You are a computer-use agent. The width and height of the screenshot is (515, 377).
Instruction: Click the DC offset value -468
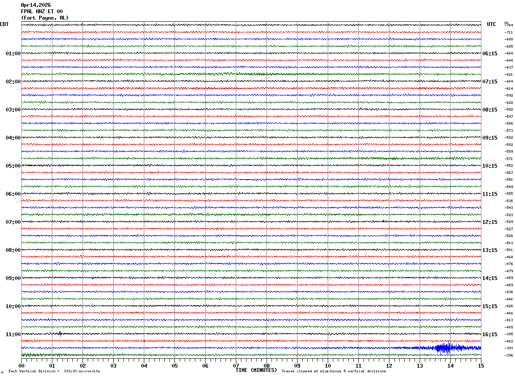509,257
